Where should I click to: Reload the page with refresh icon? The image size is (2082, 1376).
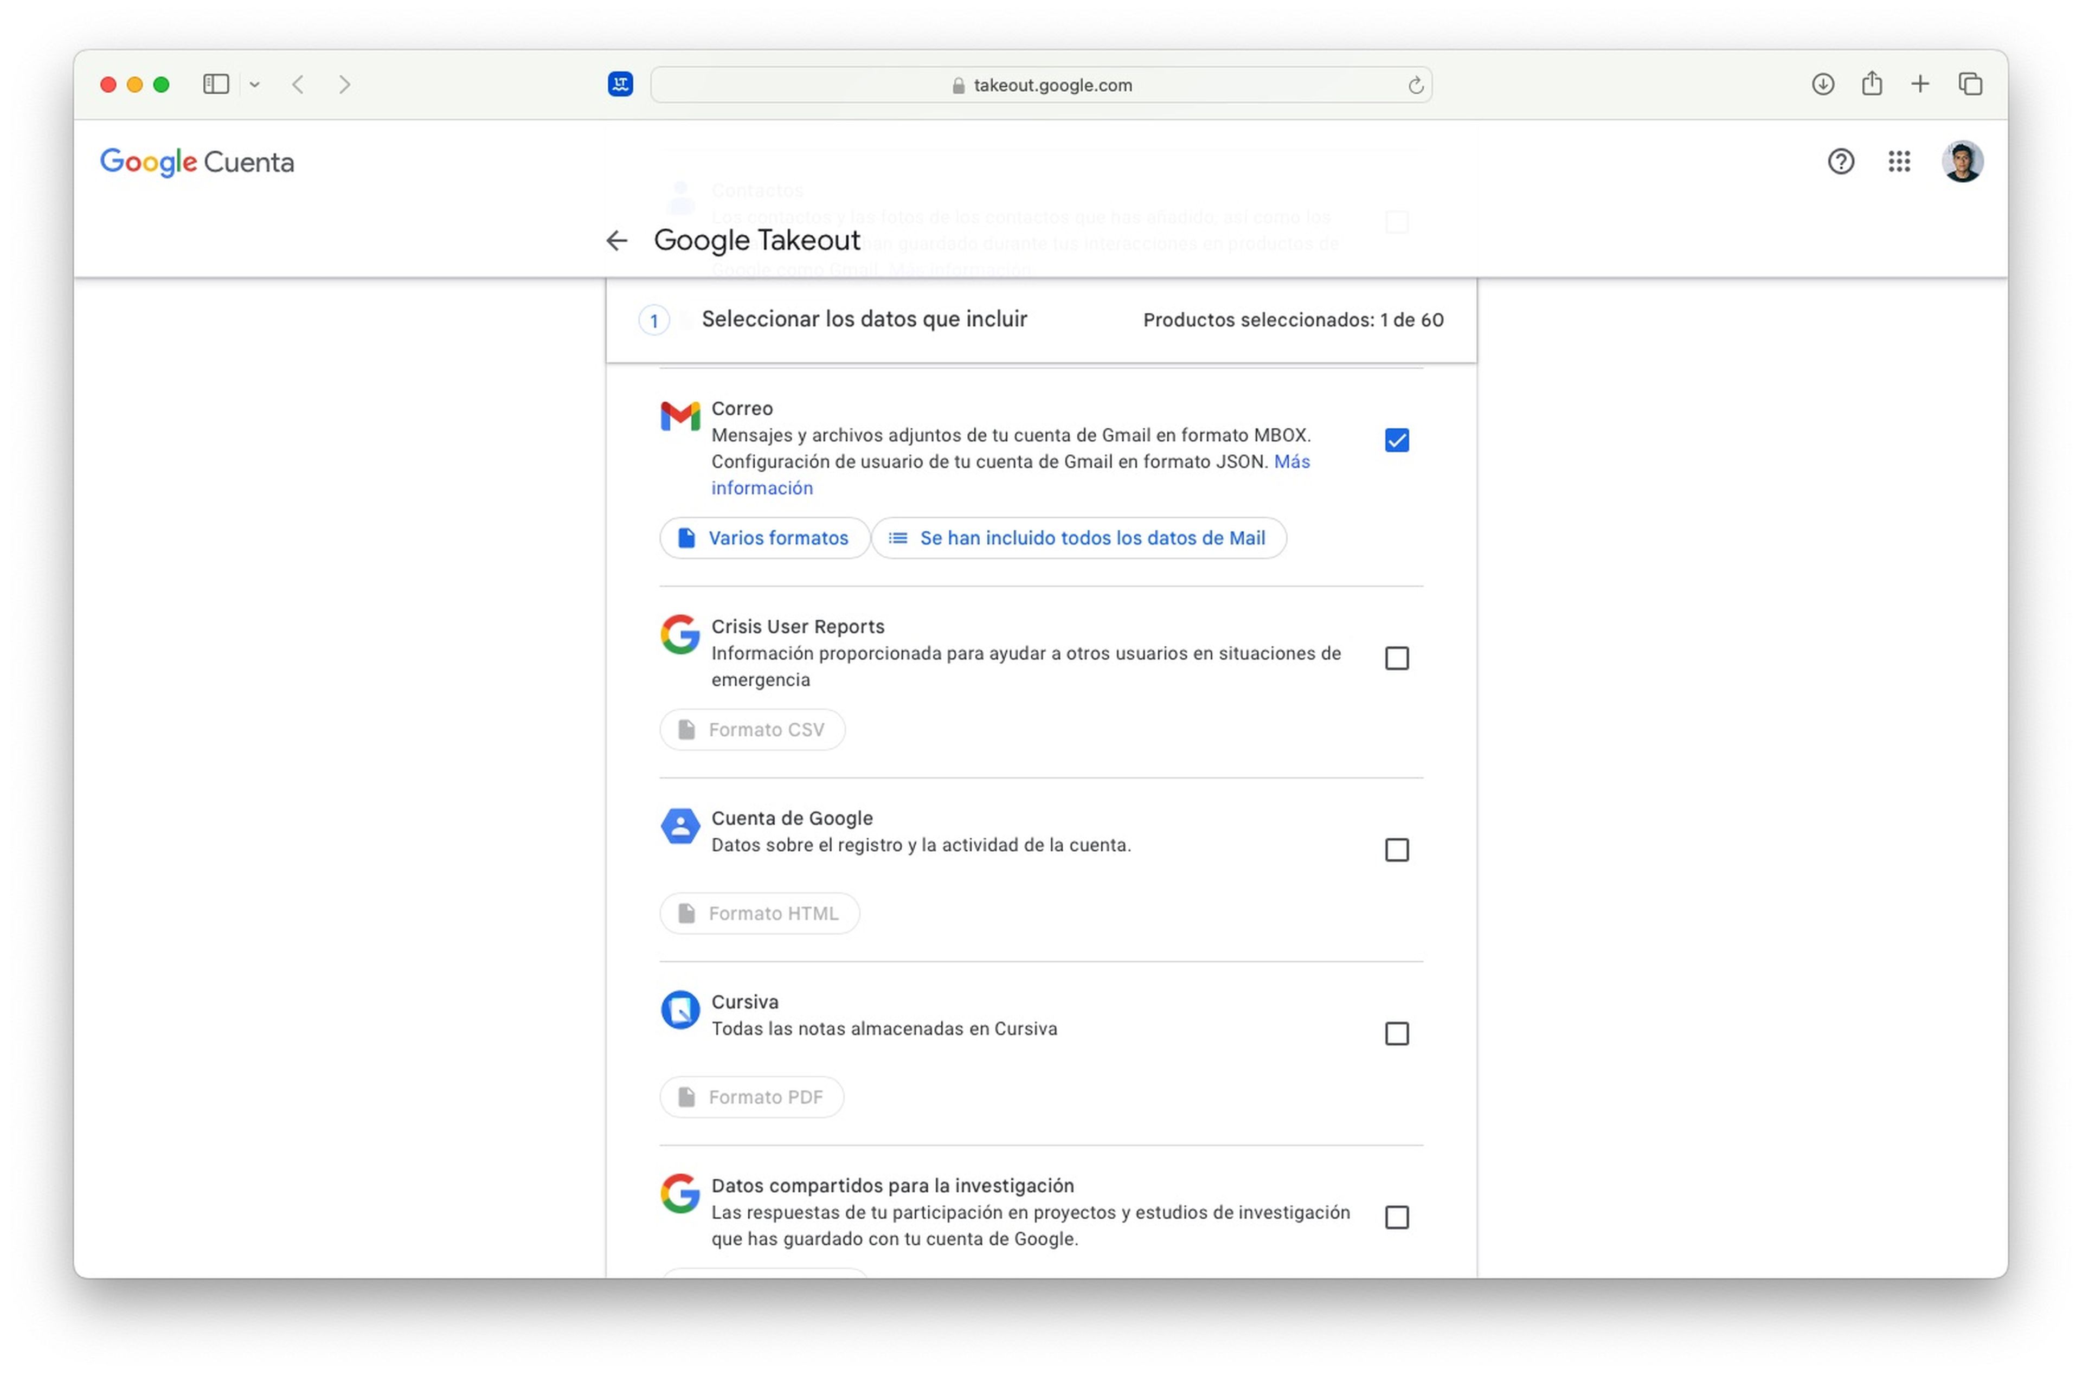coord(1415,85)
